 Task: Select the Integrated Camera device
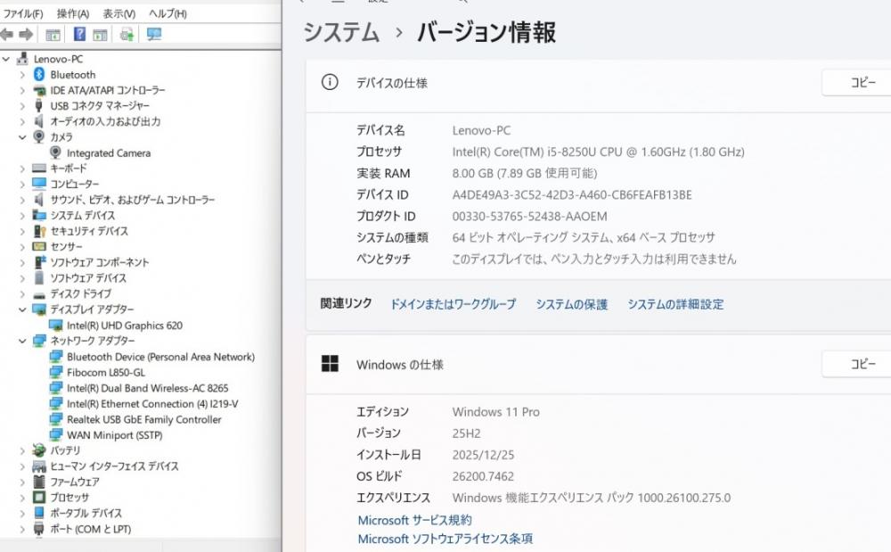pos(108,153)
